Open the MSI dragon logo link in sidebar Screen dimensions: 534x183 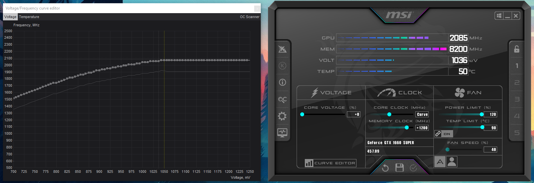pos(282,49)
